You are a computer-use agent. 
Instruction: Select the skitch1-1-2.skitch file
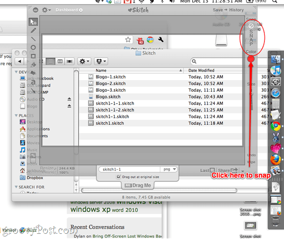(115, 110)
